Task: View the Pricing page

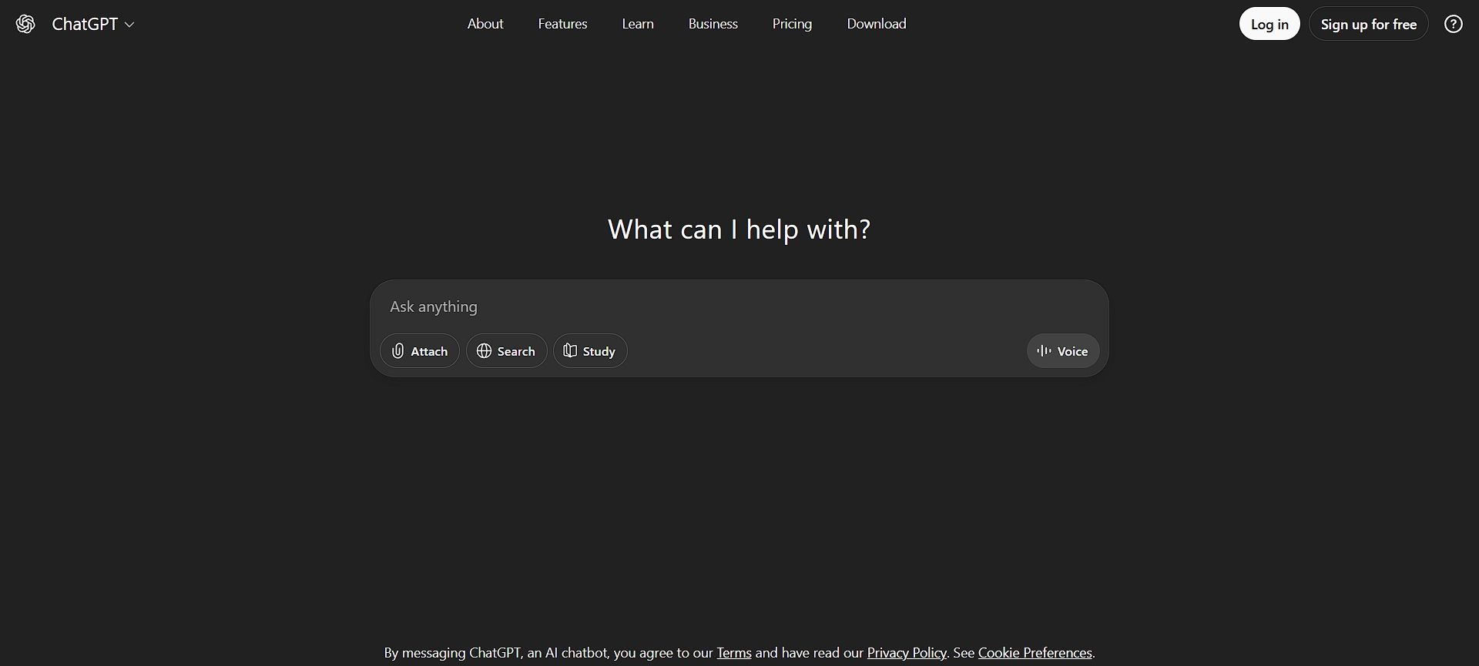Action: point(792,24)
